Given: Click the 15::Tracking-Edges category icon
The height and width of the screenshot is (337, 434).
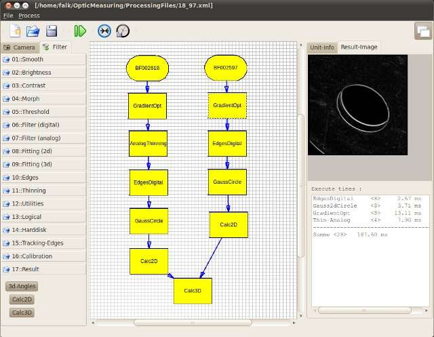Looking at the screenshot, I should (6, 243).
